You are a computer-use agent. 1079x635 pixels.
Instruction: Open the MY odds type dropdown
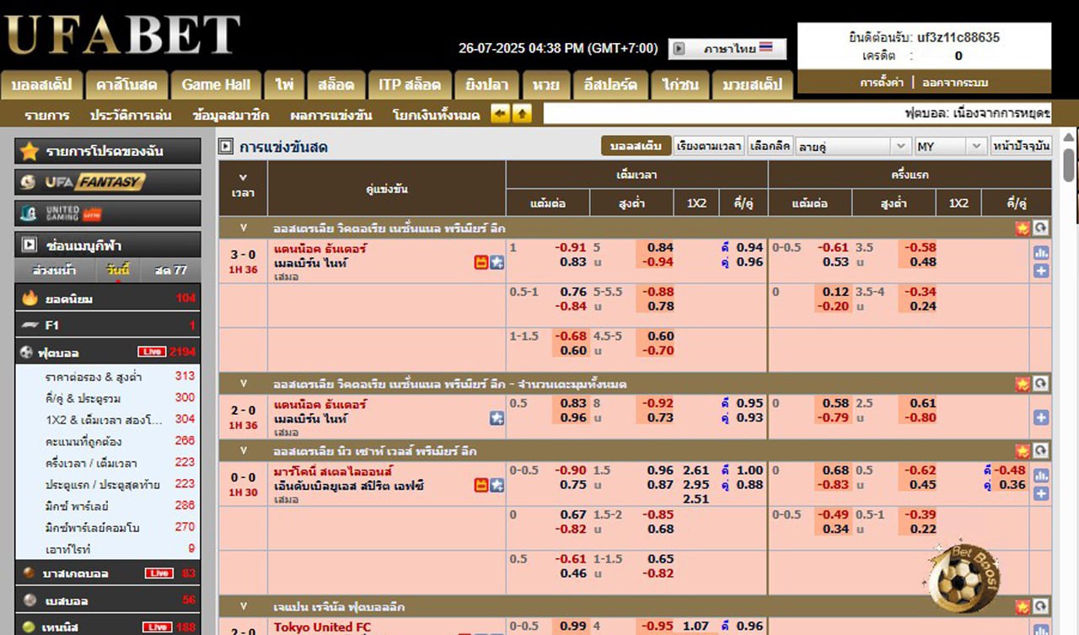950,146
